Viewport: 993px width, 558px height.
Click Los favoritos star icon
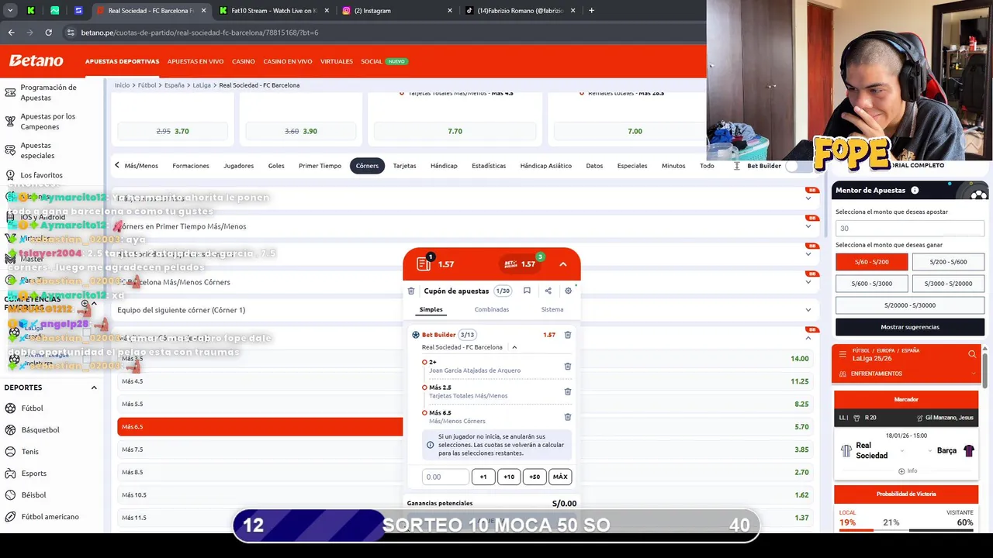click(10, 176)
